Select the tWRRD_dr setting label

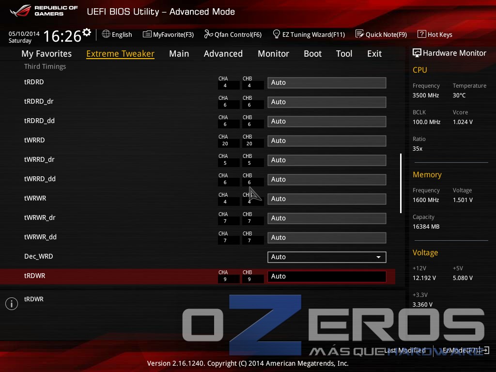(39, 159)
